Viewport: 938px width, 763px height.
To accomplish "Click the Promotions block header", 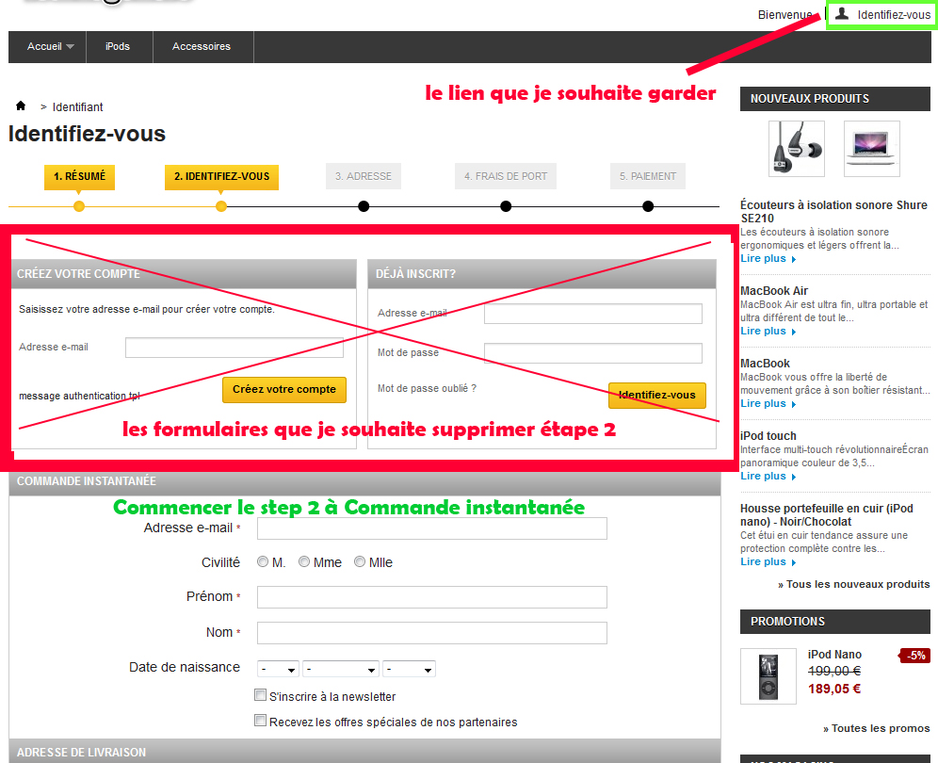I will pyautogui.click(x=835, y=622).
